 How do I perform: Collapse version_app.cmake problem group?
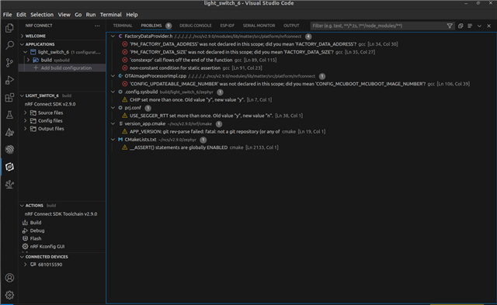click(113, 123)
